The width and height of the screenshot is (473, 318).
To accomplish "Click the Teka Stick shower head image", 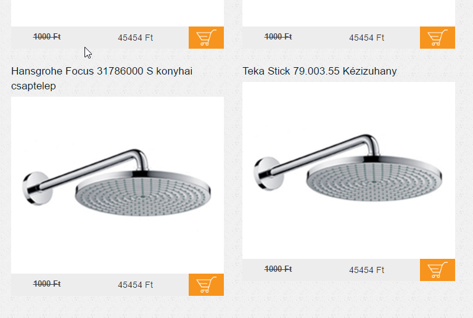I will [348, 170].
